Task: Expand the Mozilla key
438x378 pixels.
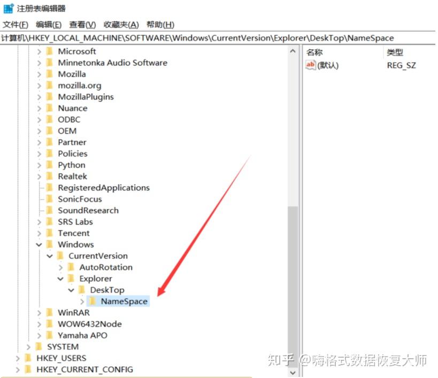Action: pyautogui.click(x=39, y=74)
